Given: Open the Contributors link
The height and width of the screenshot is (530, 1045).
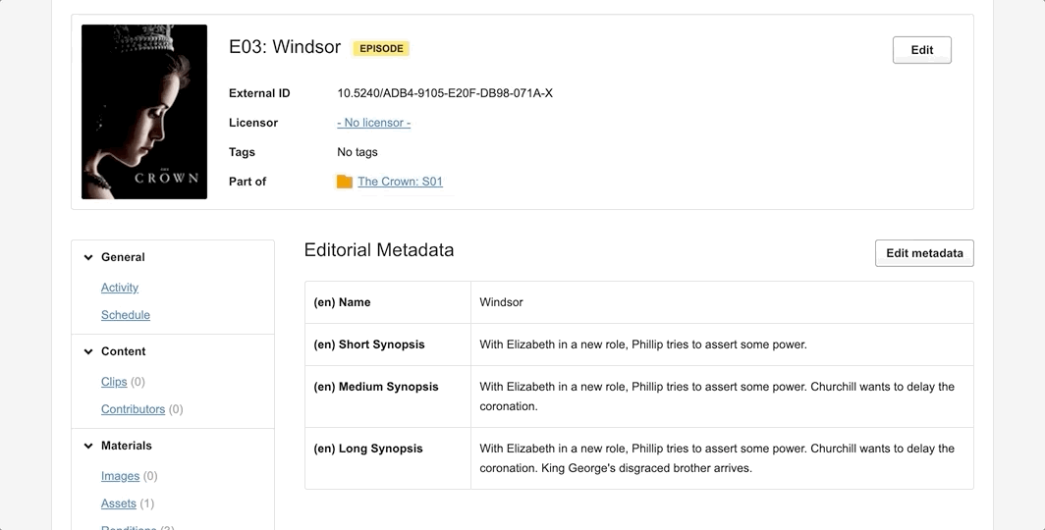Looking at the screenshot, I should (133, 409).
